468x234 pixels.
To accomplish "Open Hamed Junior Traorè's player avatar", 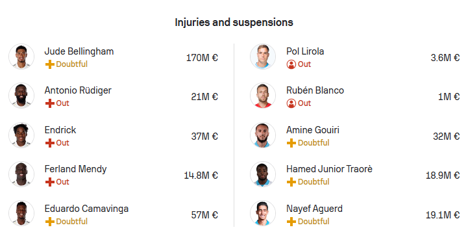I will click(263, 174).
